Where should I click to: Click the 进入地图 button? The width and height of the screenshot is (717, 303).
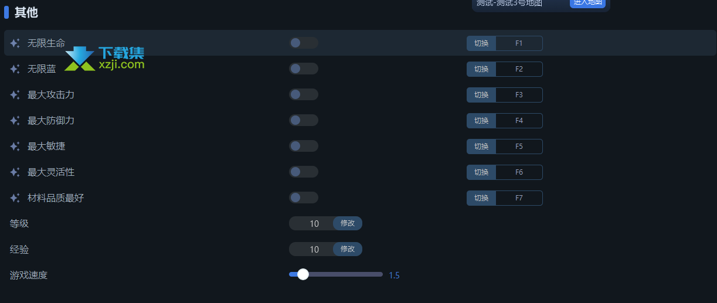(587, 3)
